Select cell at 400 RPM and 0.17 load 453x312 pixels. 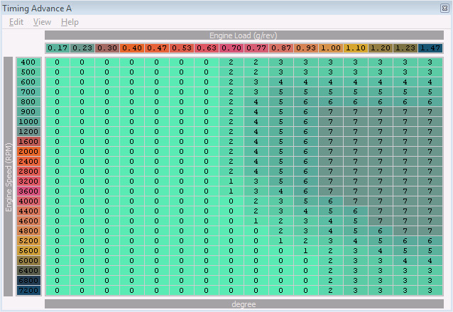pos(58,62)
